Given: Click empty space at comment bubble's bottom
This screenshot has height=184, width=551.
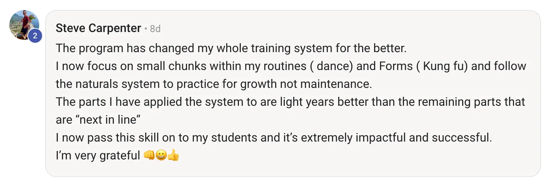Looking at the screenshot, I should point(293,169).
